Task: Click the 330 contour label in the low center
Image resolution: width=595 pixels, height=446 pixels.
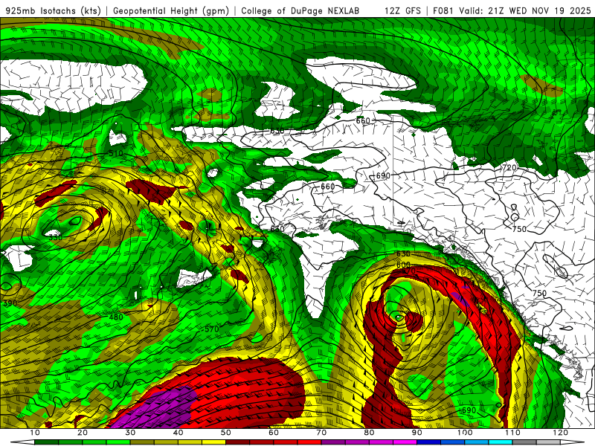Action: tap(55, 237)
